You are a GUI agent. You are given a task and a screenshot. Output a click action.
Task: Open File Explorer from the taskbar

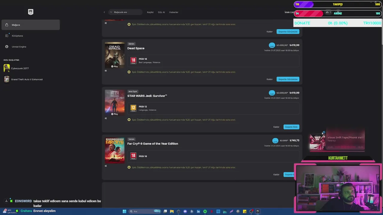172,211
